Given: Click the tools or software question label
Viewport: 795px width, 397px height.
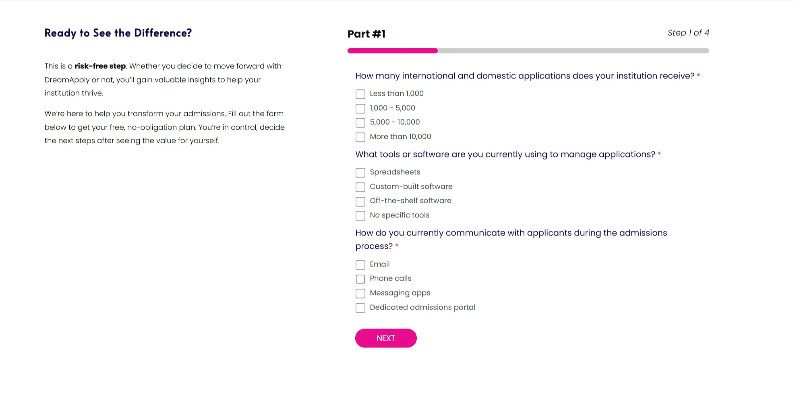Looking at the screenshot, I should (505, 154).
